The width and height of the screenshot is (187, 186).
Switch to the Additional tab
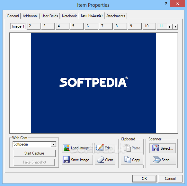(x=30, y=16)
